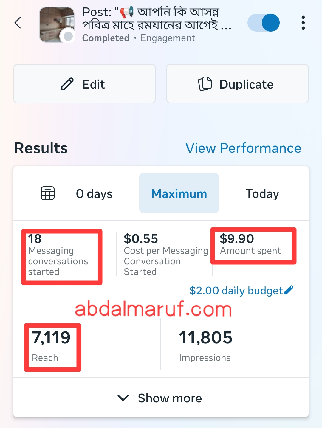322x428 pixels.
Task: Tap the 11,805 Impressions metric
Action: [x=205, y=346]
